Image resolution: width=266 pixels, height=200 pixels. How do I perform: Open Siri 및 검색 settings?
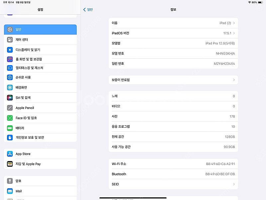pos(40,98)
